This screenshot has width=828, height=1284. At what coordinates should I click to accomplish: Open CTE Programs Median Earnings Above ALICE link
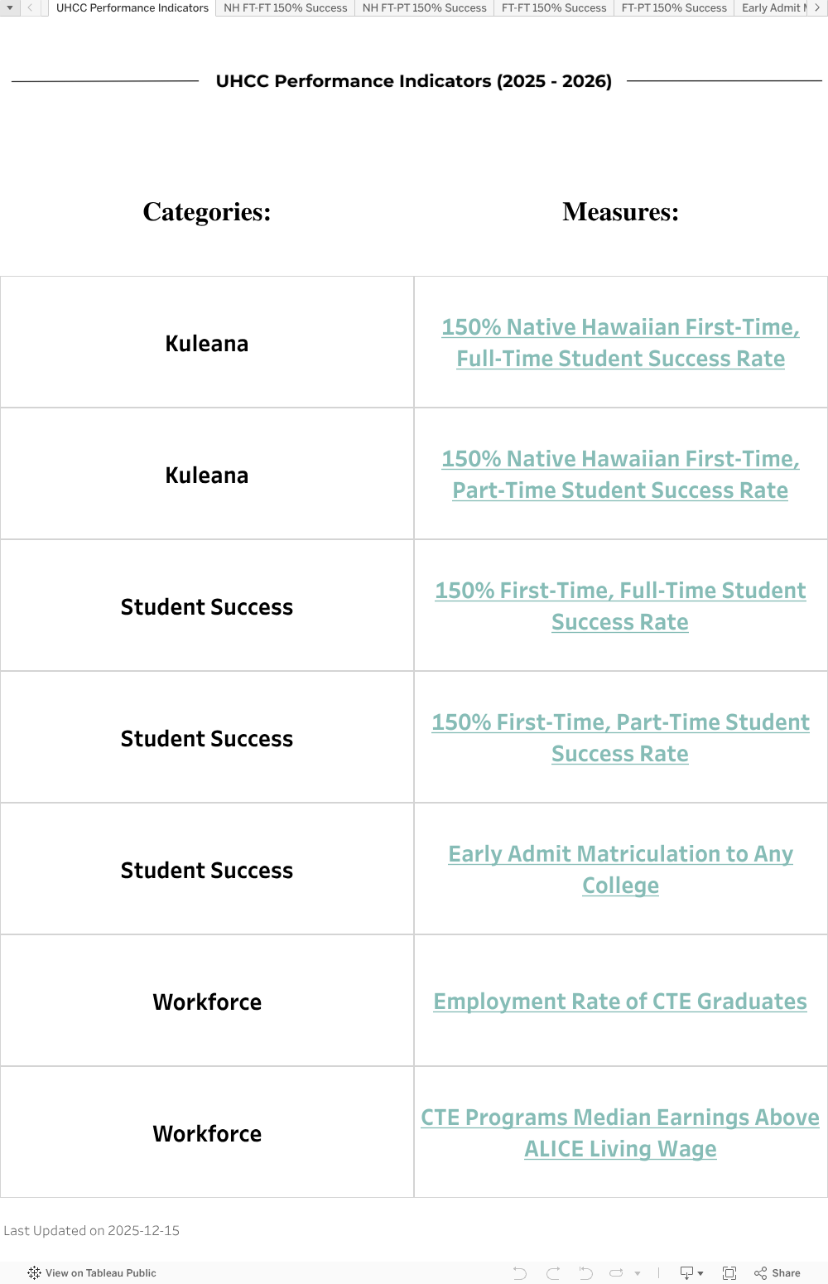tap(620, 1133)
